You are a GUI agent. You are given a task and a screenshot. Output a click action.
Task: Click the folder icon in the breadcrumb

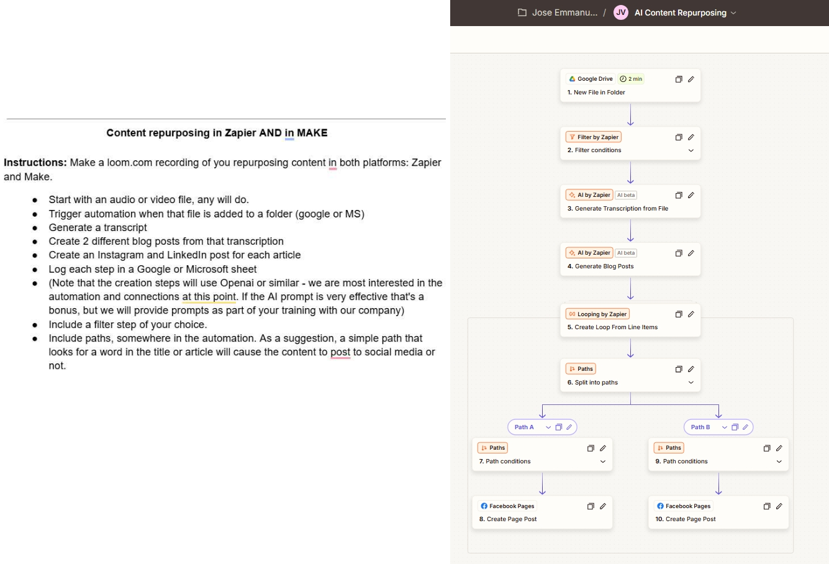(x=522, y=12)
